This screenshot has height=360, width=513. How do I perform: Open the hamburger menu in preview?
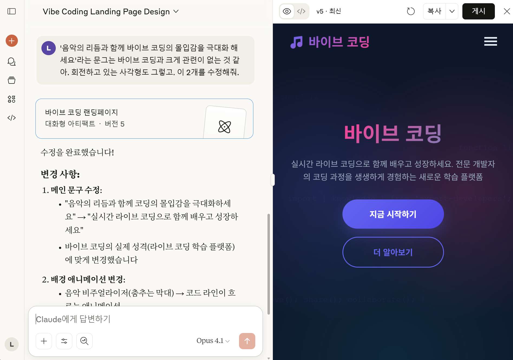[x=491, y=41]
